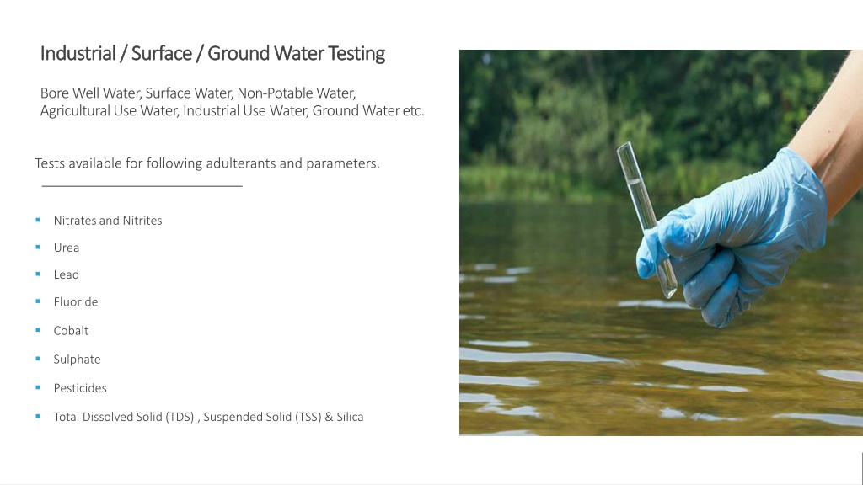This screenshot has width=863, height=485.
Task: Select the Nitrates and Nitrites bullet item
Action: pos(108,221)
